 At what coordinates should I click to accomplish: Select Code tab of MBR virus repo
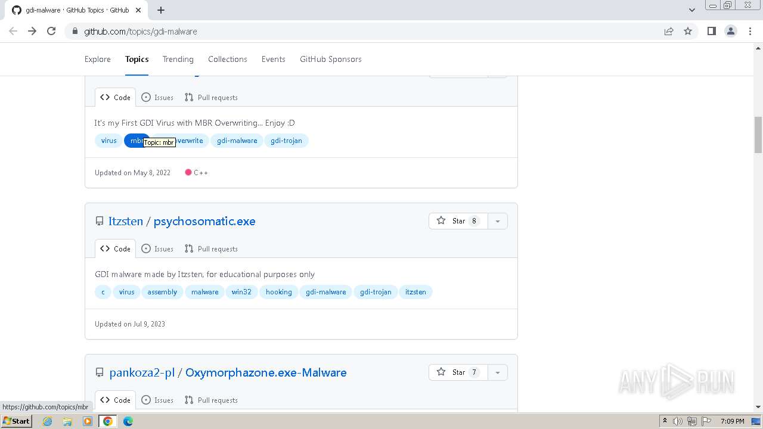[x=115, y=97]
